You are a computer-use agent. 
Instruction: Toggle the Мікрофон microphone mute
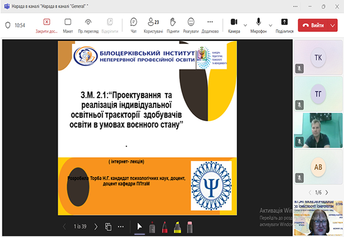[259, 25]
